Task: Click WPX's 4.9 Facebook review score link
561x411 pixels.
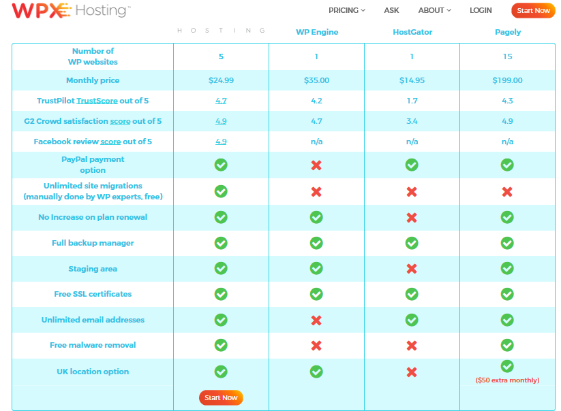Action: tap(221, 142)
